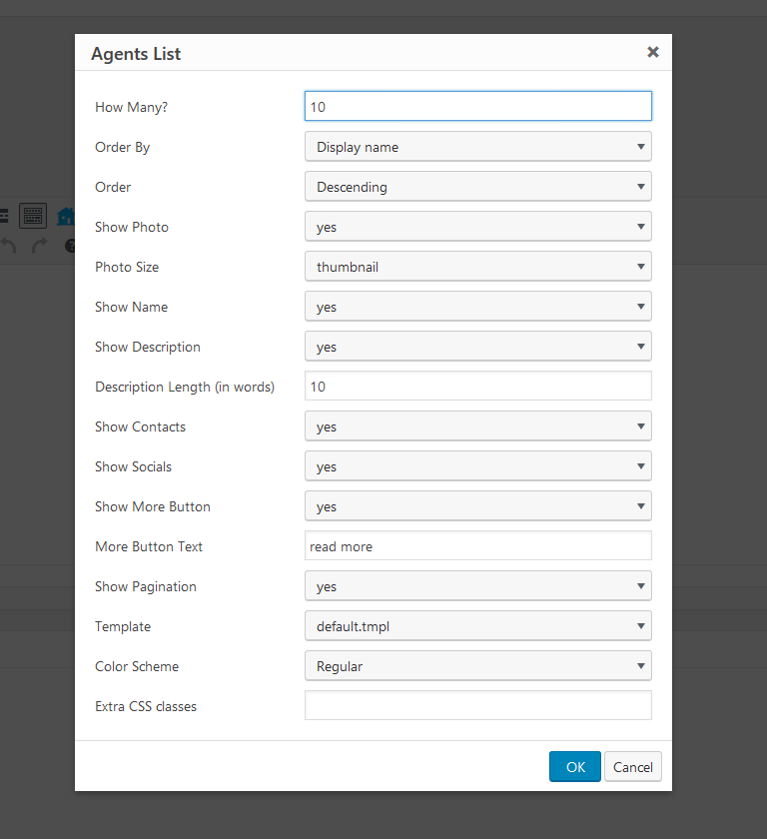Screen dimensions: 767x839
Task: Undo the last action with the undo arrow
Action: 8,245
